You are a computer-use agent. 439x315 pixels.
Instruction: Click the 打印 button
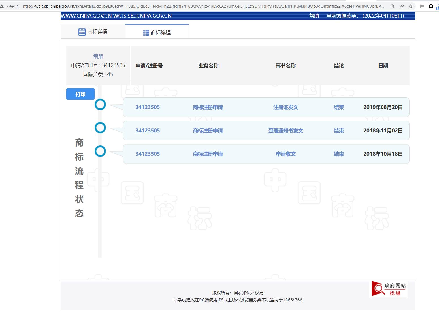tap(80, 94)
